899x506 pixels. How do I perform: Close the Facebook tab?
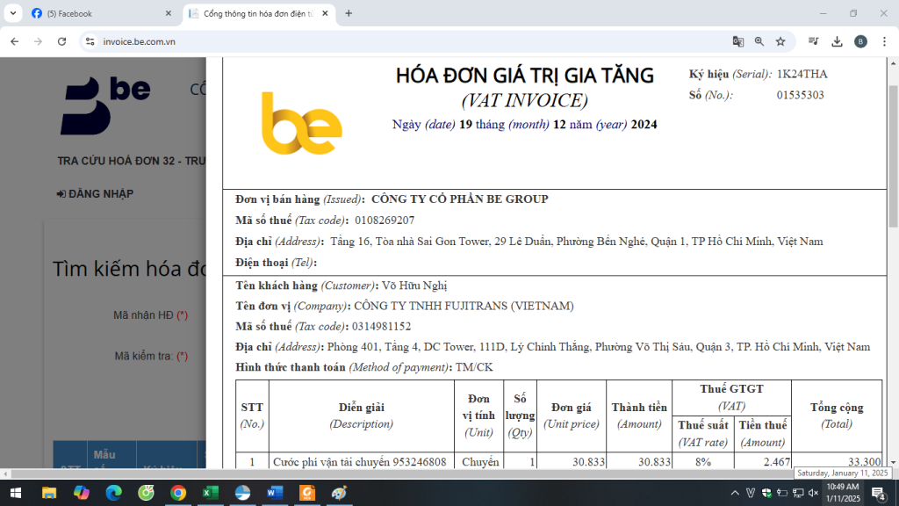(x=168, y=13)
